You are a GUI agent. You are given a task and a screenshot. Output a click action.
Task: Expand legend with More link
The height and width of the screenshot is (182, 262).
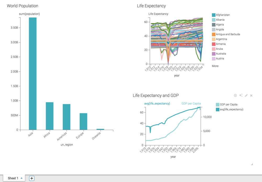coord(215,66)
